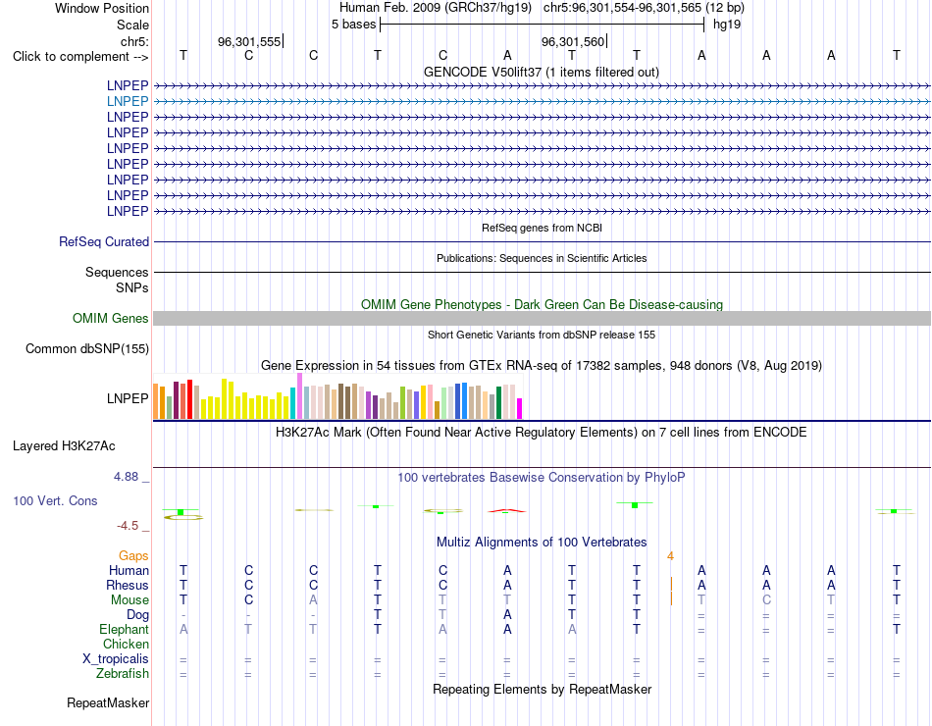The height and width of the screenshot is (726, 932).
Task: Select the Rhesus species row label
Action: (128, 585)
